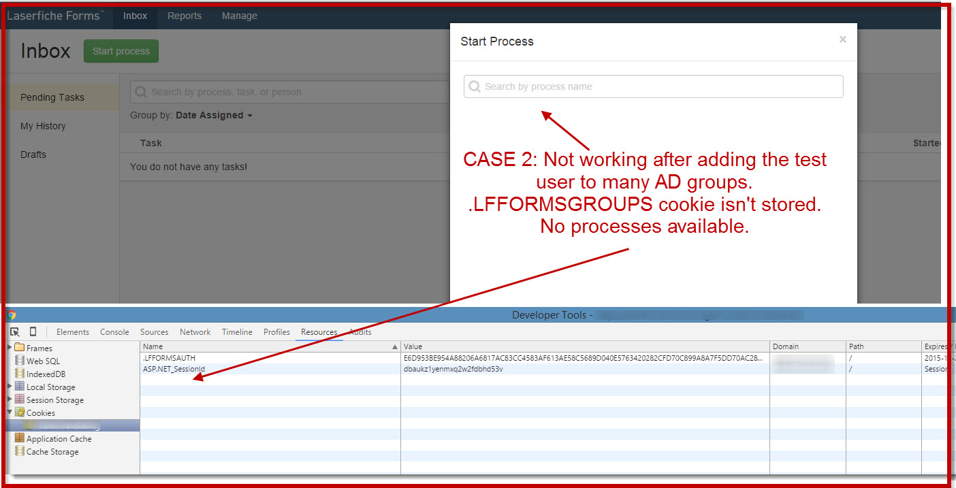Select the Web SQL database icon
Viewport: 956px width, 488px height.
point(20,361)
